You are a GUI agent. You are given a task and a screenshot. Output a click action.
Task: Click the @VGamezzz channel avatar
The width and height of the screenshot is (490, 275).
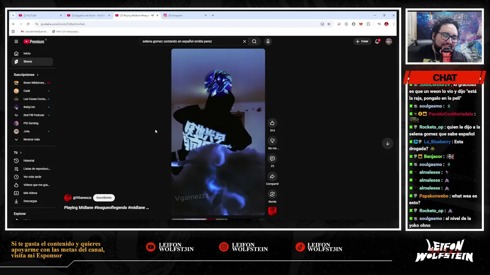tap(68, 198)
